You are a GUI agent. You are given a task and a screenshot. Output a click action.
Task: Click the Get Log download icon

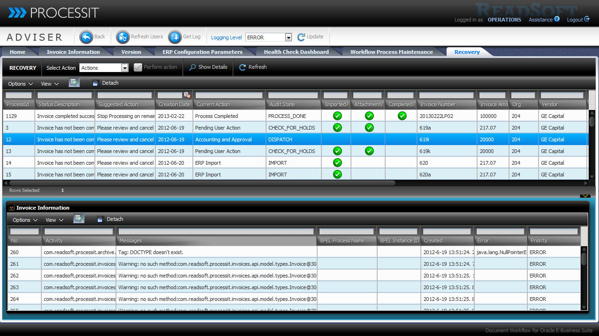tap(175, 37)
